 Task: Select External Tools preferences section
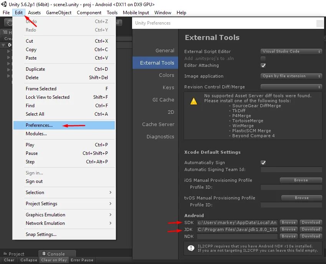point(155,63)
